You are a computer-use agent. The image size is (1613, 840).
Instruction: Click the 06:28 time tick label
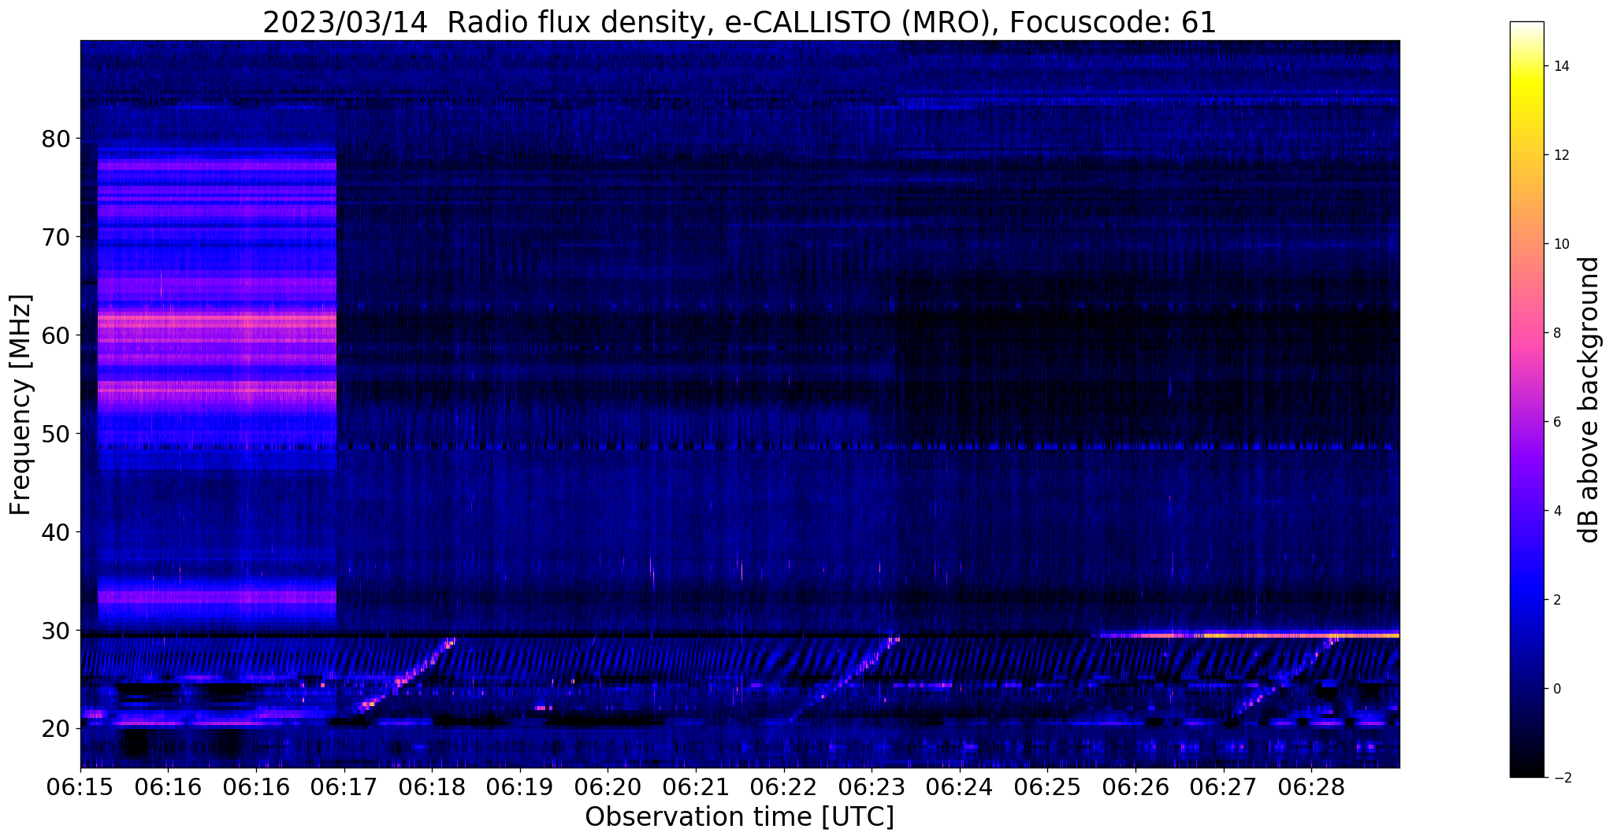[1311, 787]
